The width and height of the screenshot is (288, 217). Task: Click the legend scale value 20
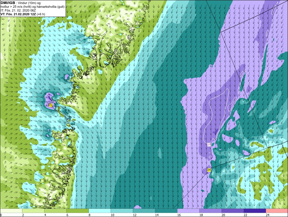point(223,215)
